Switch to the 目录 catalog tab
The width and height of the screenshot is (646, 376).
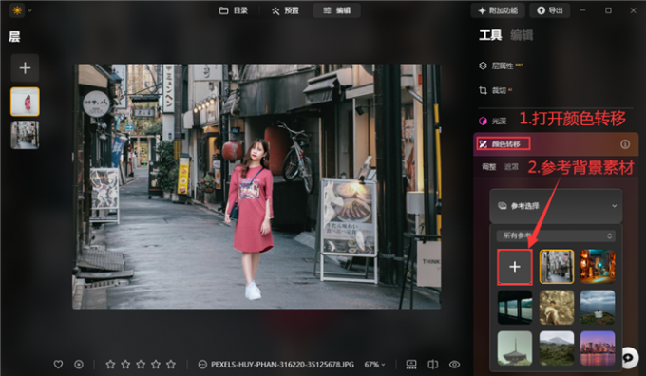coord(233,10)
